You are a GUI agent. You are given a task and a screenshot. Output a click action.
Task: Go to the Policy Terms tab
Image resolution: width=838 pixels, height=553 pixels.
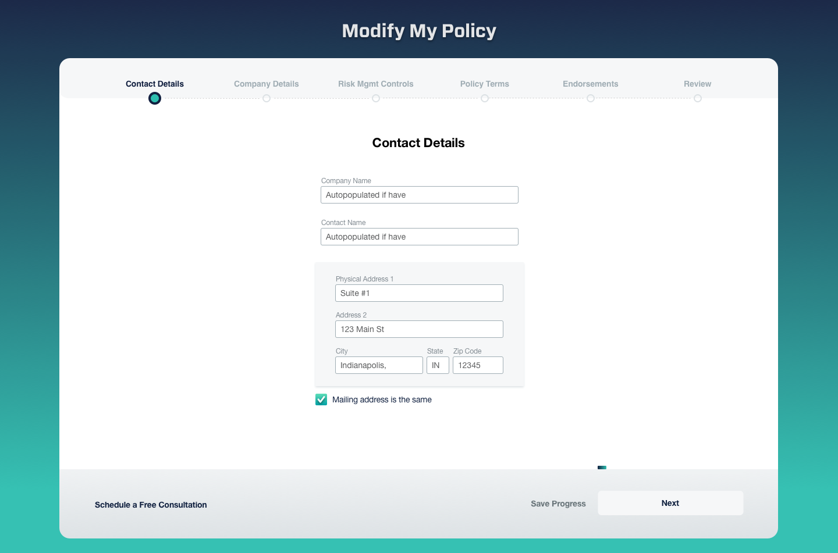pyautogui.click(x=485, y=84)
